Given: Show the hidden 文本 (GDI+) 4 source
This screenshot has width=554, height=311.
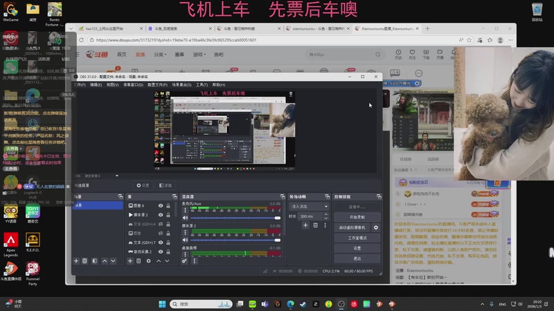Looking at the screenshot, I should [x=161, y=224].
